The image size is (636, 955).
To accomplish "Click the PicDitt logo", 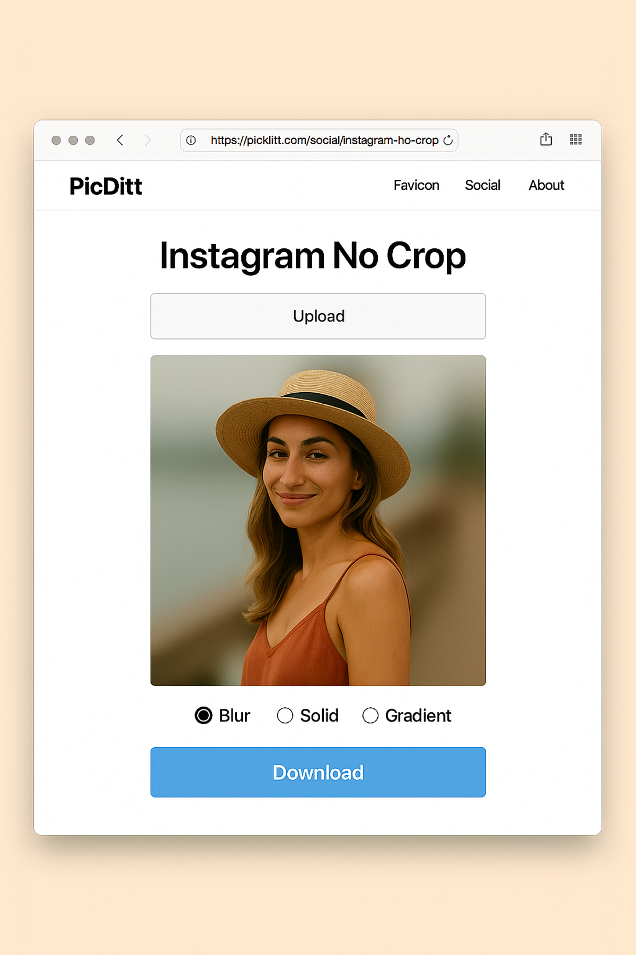I will coord(105,186).
